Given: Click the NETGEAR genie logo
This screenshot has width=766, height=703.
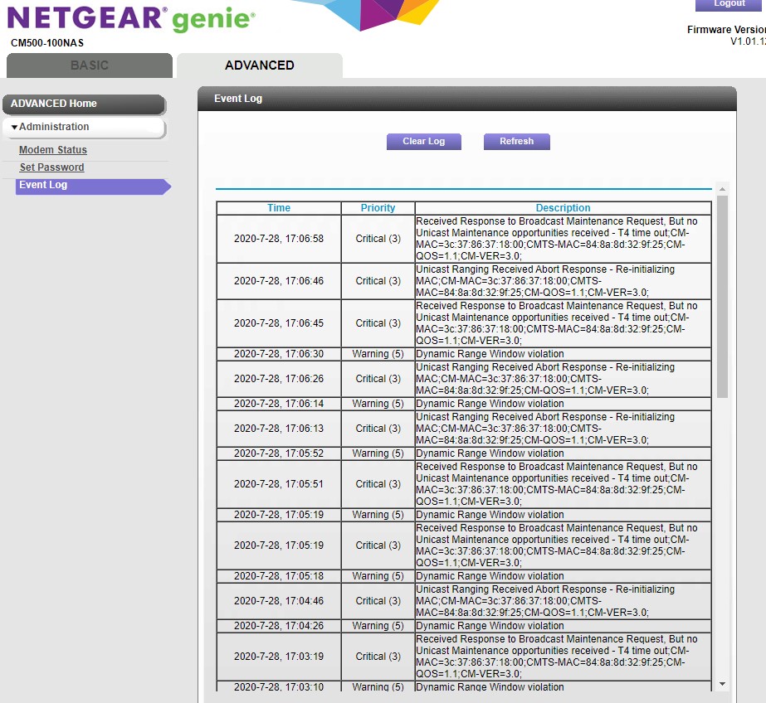Looking at the screenshot, I should click(x=131, y=18).
